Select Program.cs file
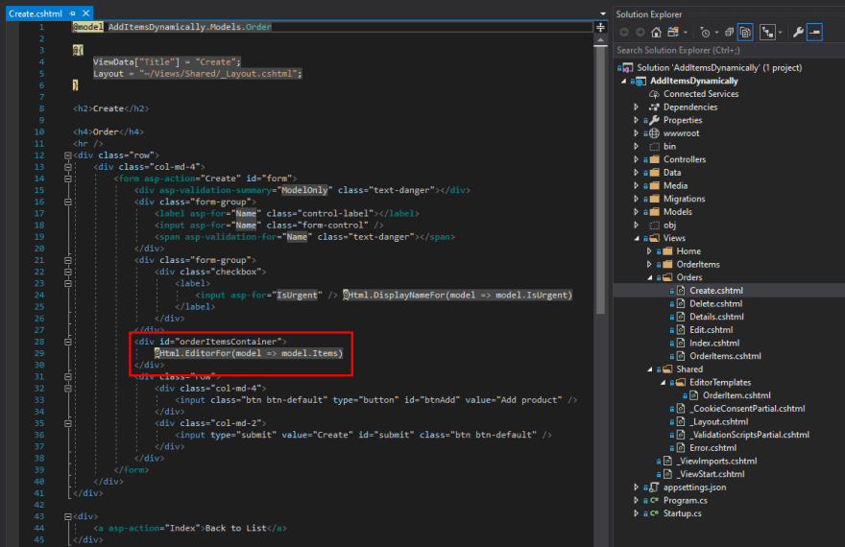The width and height of the screenshot is (845, 547). pos(685,500)
